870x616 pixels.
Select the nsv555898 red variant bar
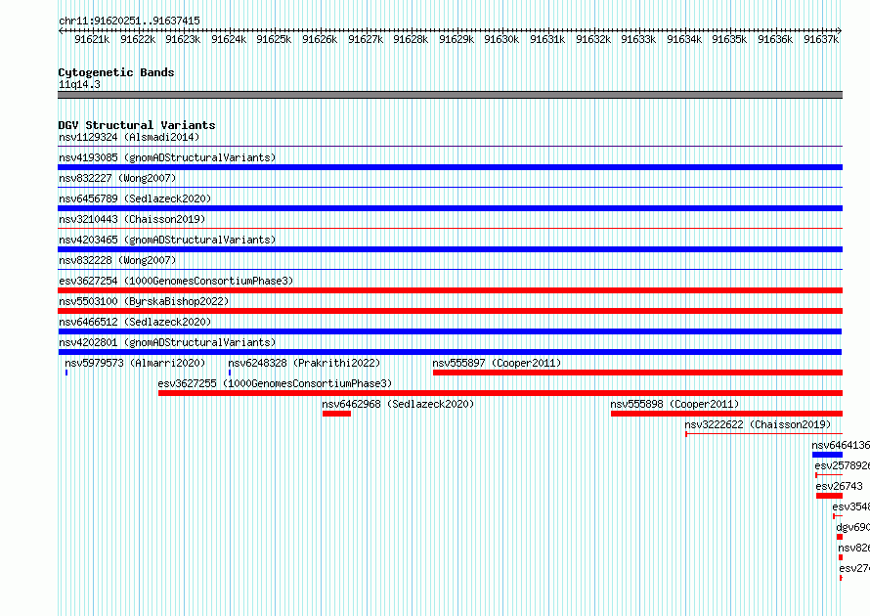coord(726,414)
